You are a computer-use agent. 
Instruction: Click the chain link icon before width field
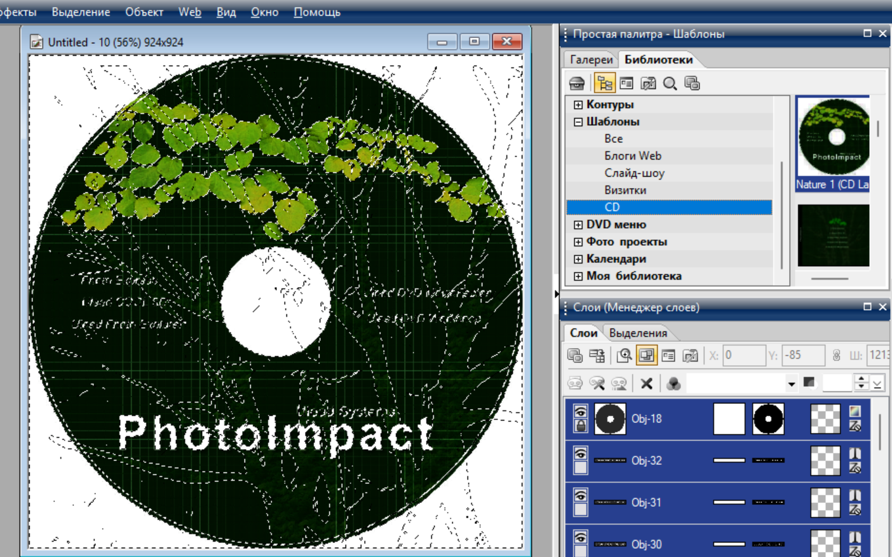pos(836,356)
